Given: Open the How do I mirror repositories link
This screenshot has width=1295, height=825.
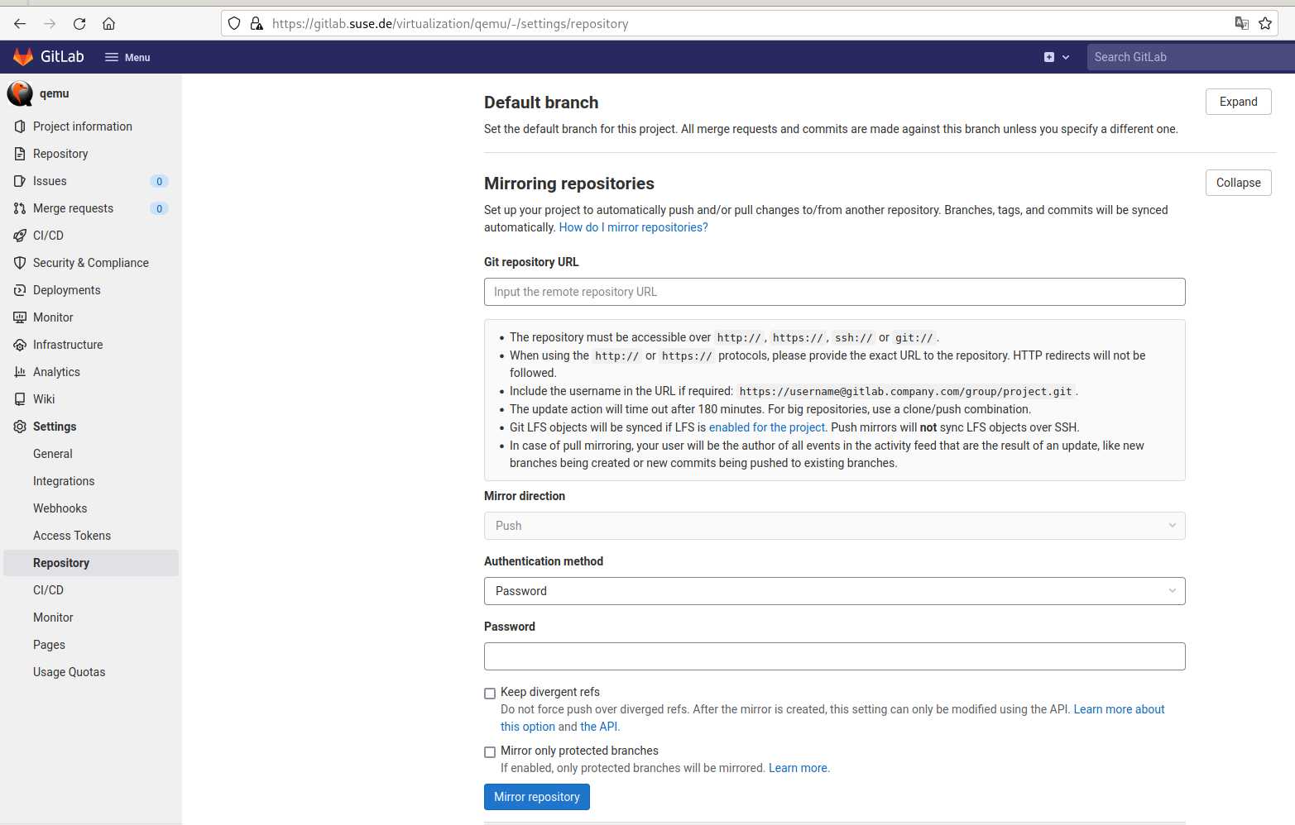Looking at the screenshot, I should tap(633, 227).
